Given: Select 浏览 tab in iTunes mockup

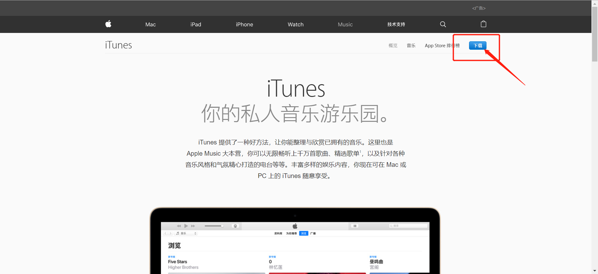Looking at the screenshot, I should [x=304, y=233].
